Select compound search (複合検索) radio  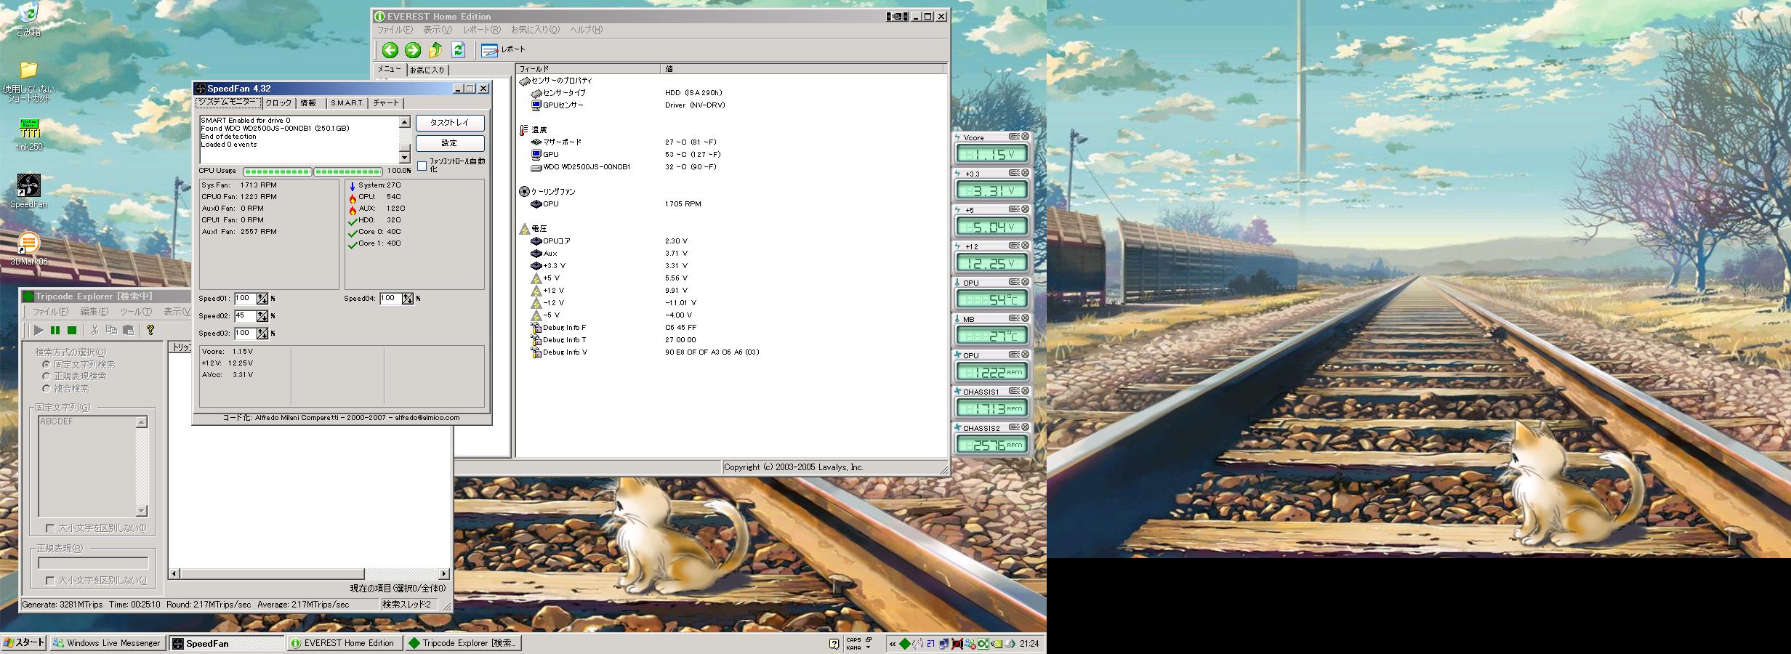point(47,389)
